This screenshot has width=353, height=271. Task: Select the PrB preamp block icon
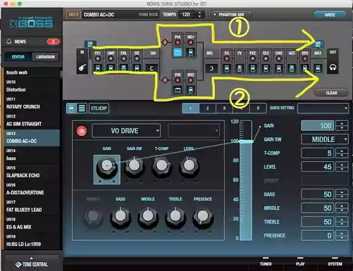point(178,90)
